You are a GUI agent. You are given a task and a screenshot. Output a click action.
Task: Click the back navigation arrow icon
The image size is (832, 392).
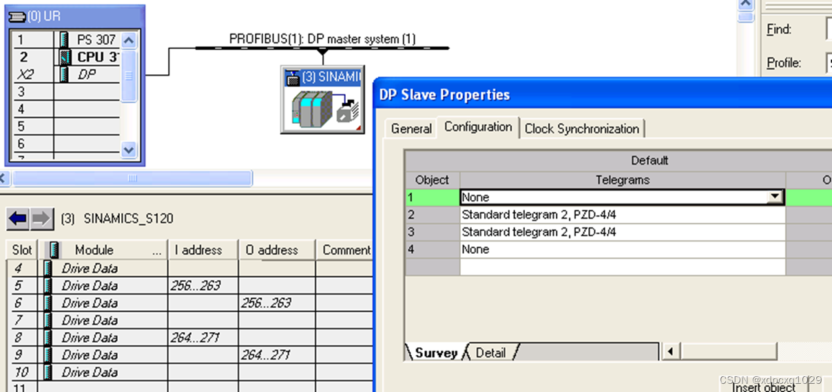click(x=18, y=219)
